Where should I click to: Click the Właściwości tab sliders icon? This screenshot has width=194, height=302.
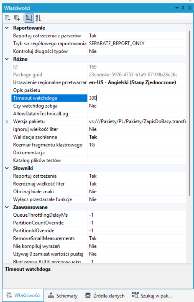9,295
